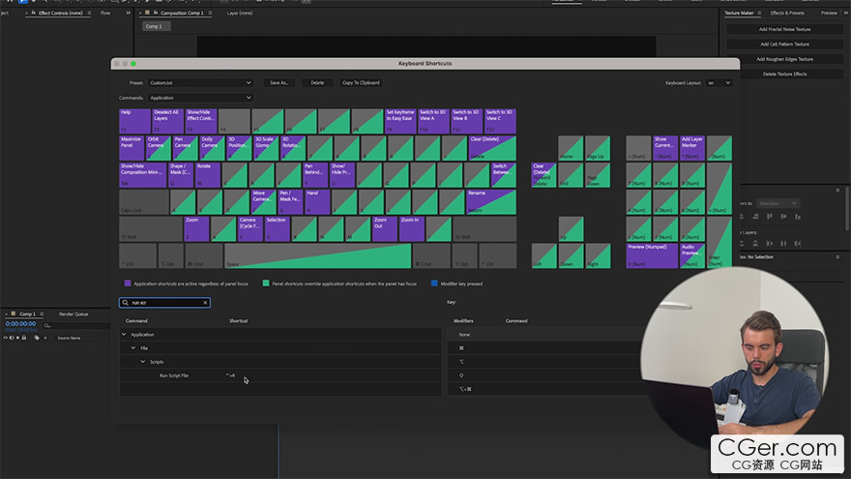Select the Orbit Camera key tile
Image resolution: width=851 pixels, height=479 pixels.
(158, 147)
